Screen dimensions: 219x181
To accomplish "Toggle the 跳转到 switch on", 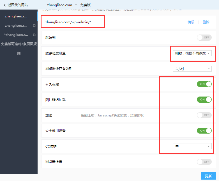I will click(204, 37).
